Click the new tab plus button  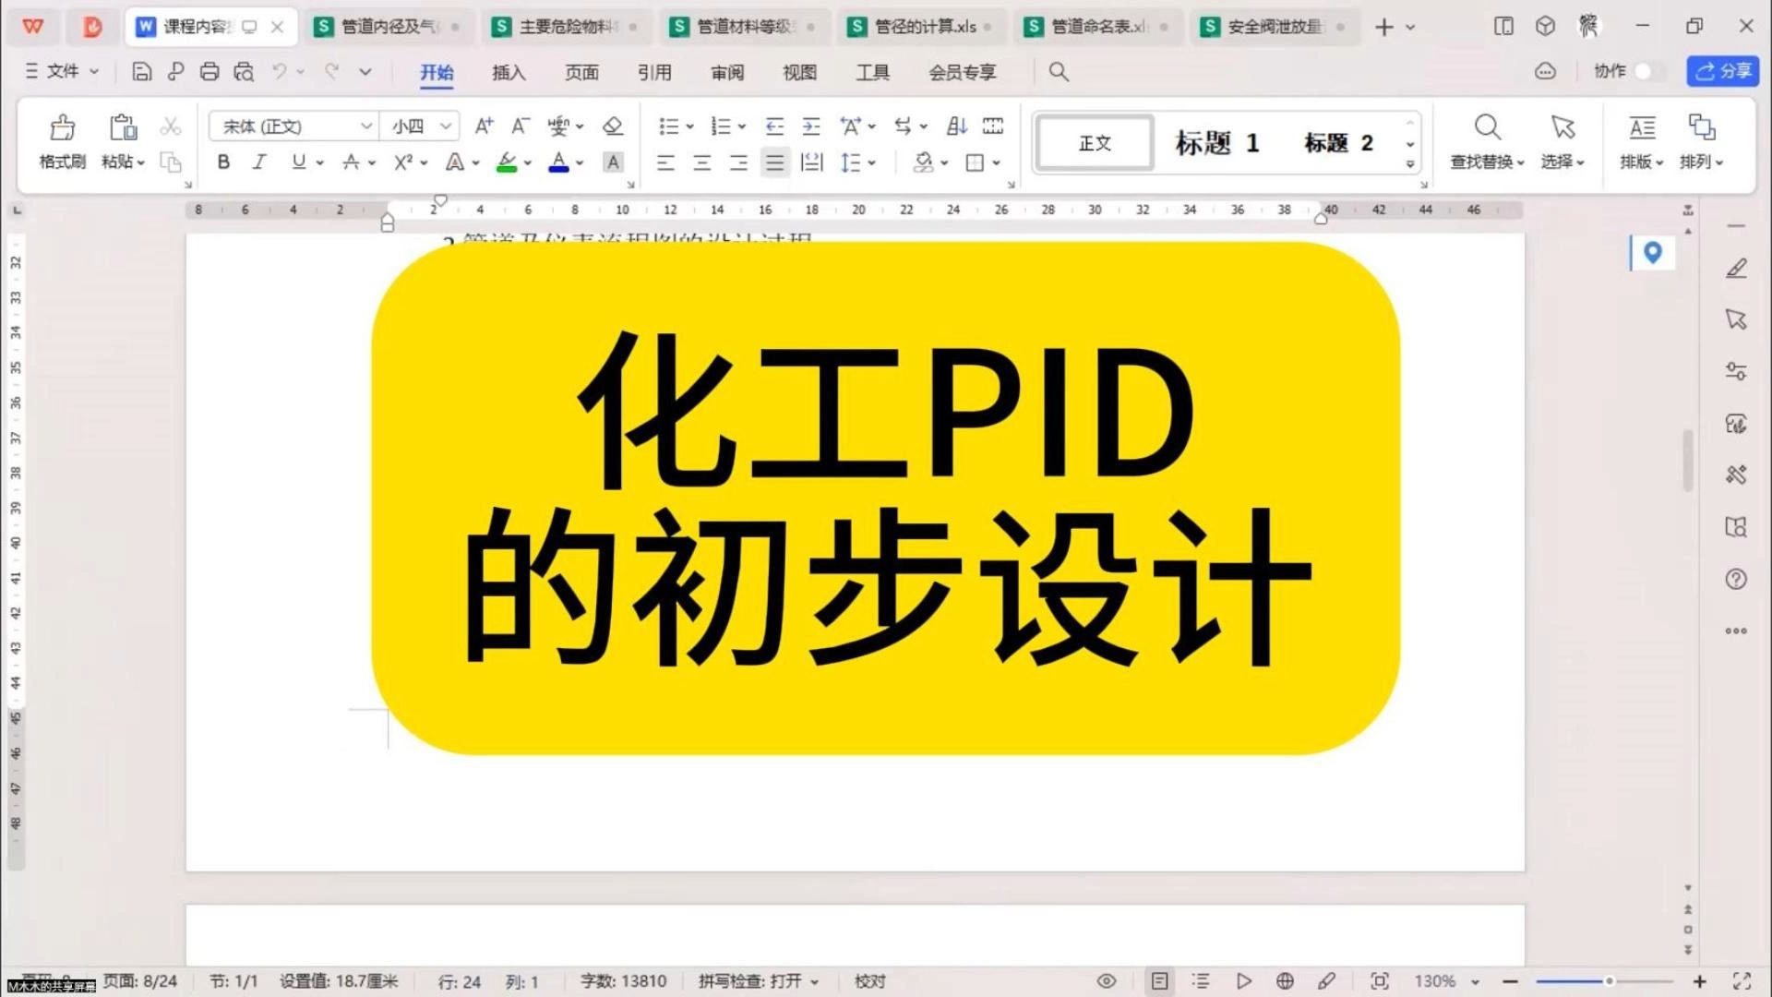pos(1383,27)
